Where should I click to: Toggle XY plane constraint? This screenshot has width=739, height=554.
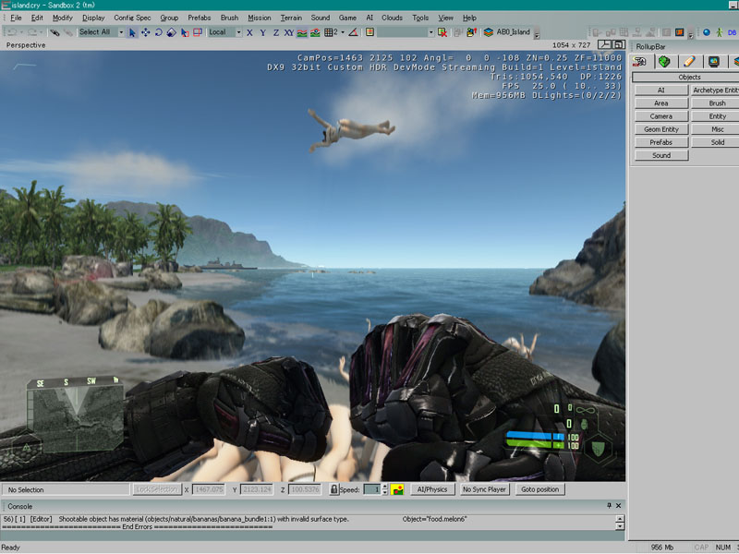click(x=289, y=32)
